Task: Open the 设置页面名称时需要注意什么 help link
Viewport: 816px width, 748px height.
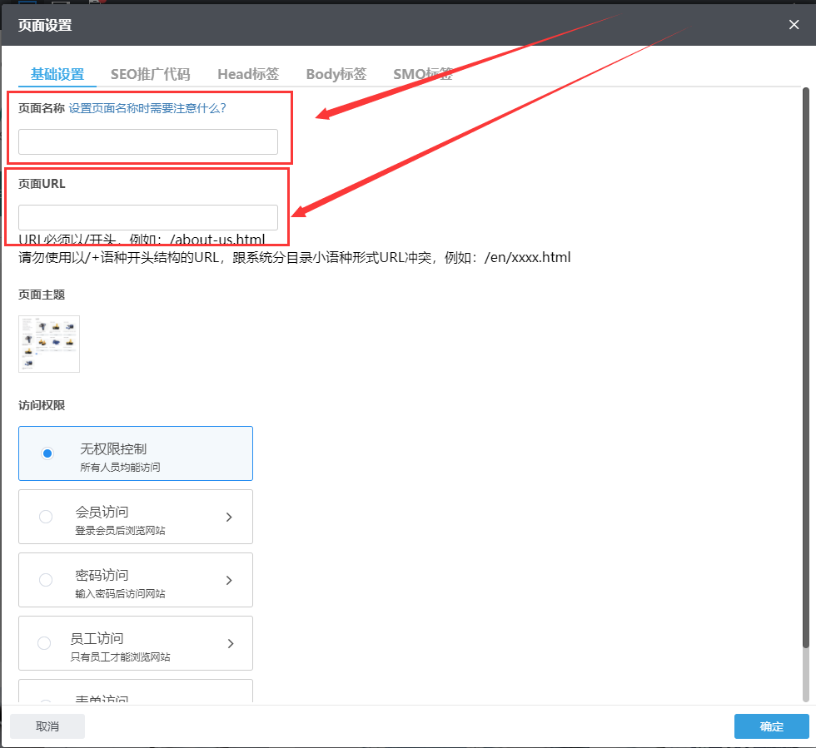Action: pos(147,108)
